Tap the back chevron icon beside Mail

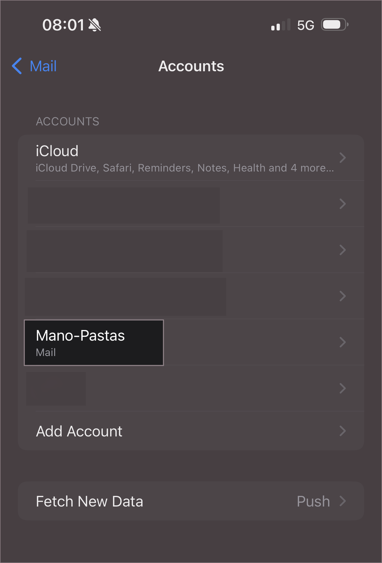pyautogui.click(x=17, y=66)
